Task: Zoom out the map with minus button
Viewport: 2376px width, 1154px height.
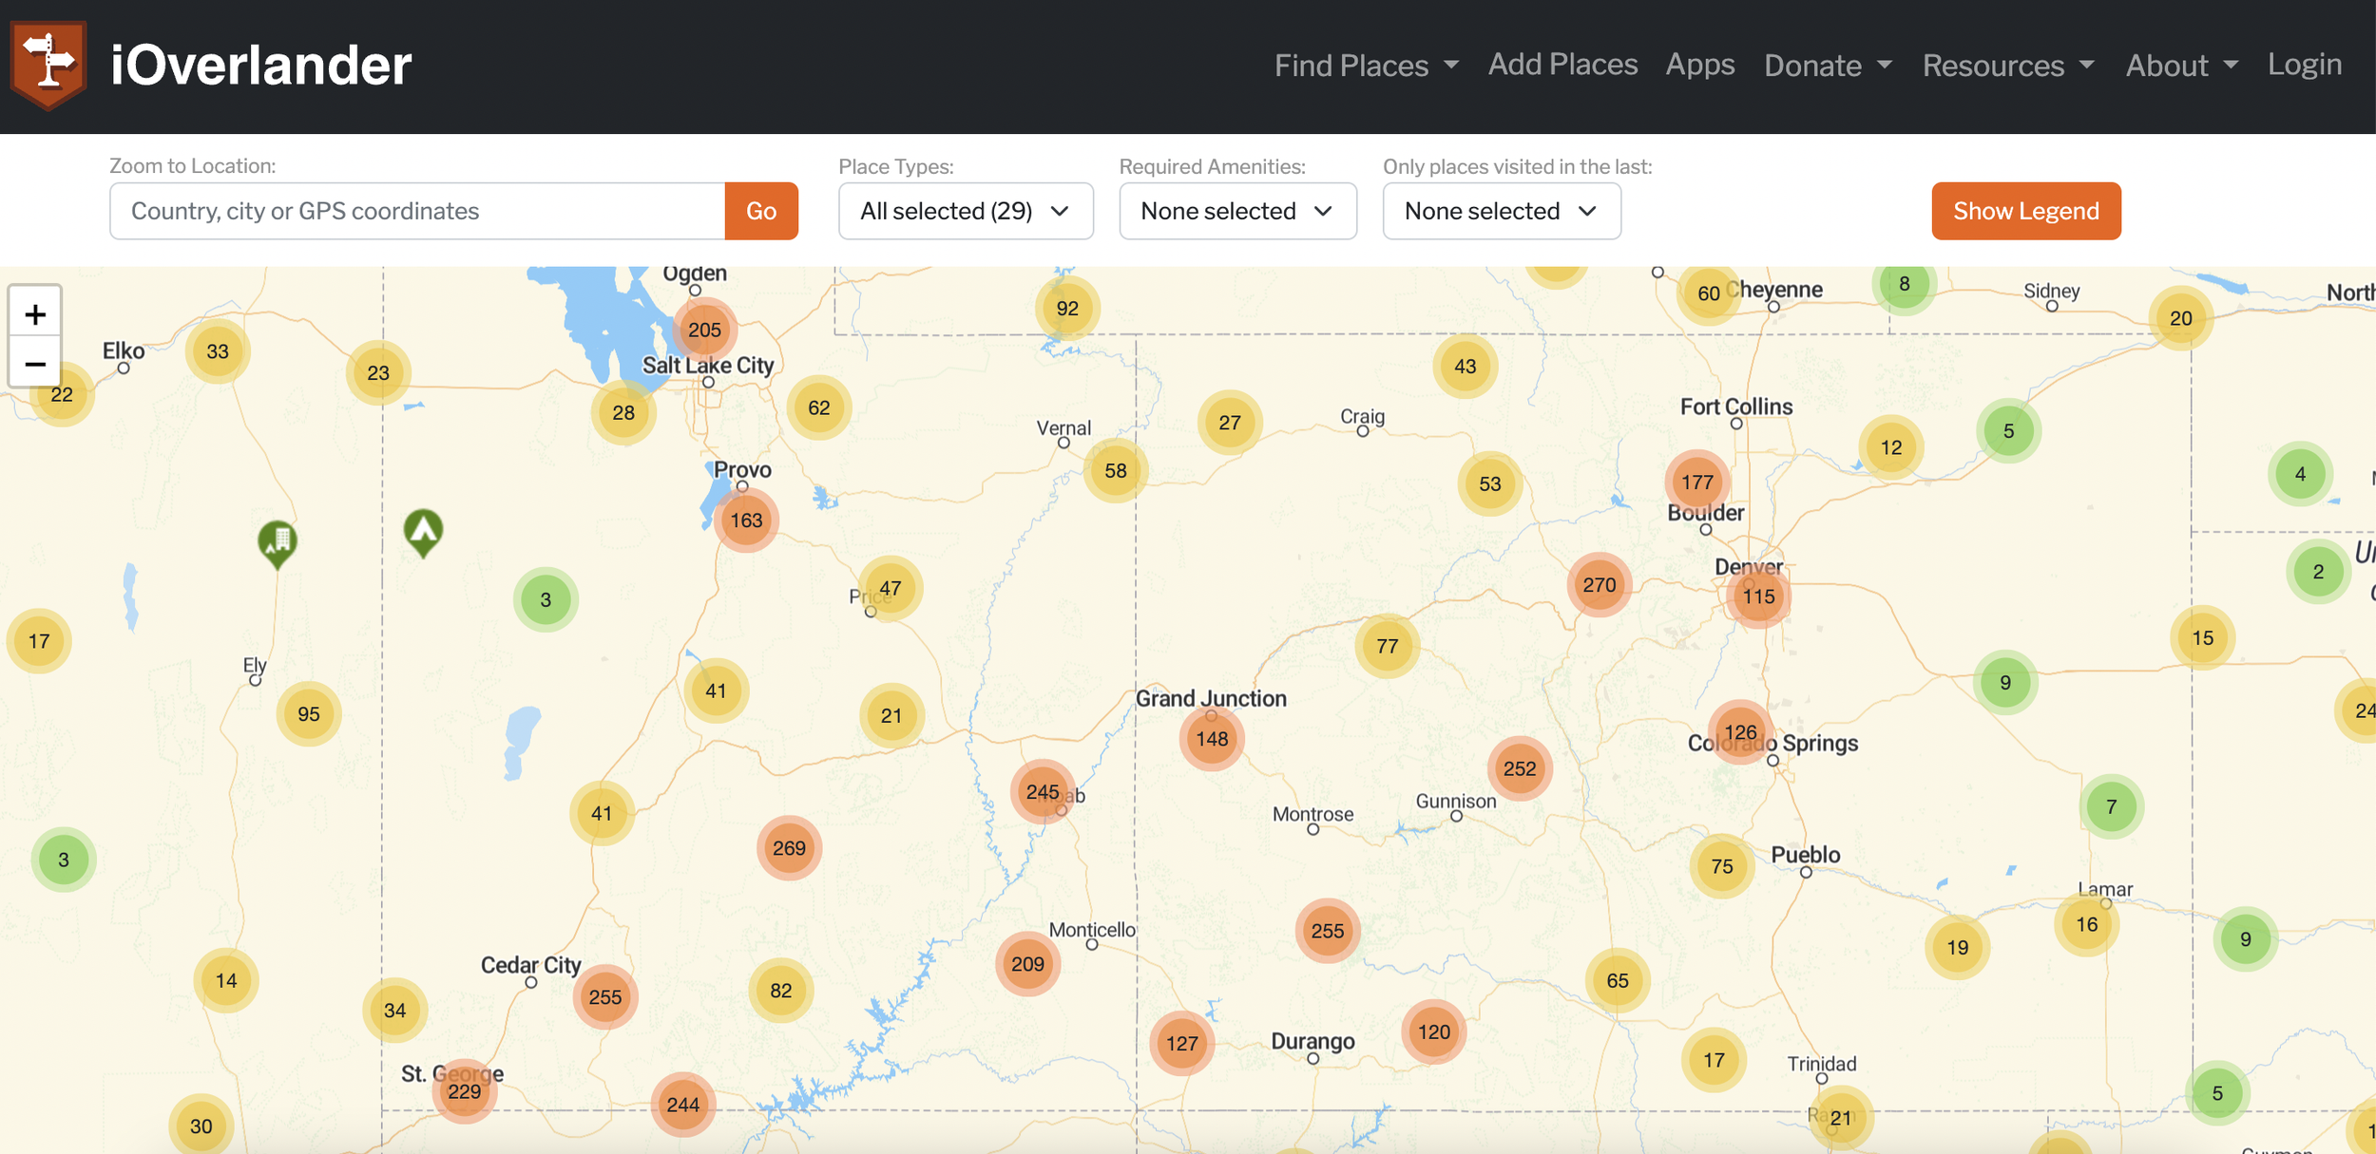Action: [35, 364]
